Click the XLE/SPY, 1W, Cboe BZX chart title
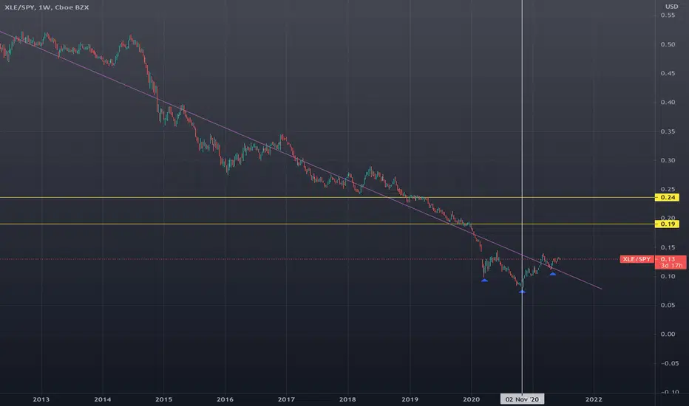This screenshot has width=689, height=406. click(47, 7)
